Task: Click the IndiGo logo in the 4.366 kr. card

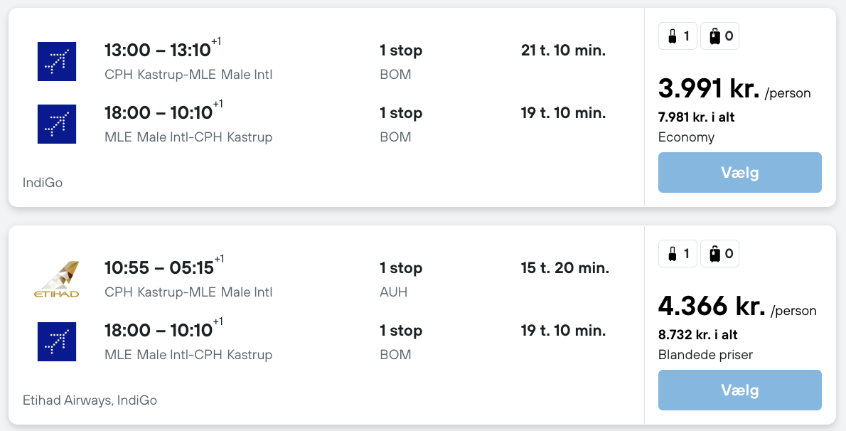Action: pos(57,341)
